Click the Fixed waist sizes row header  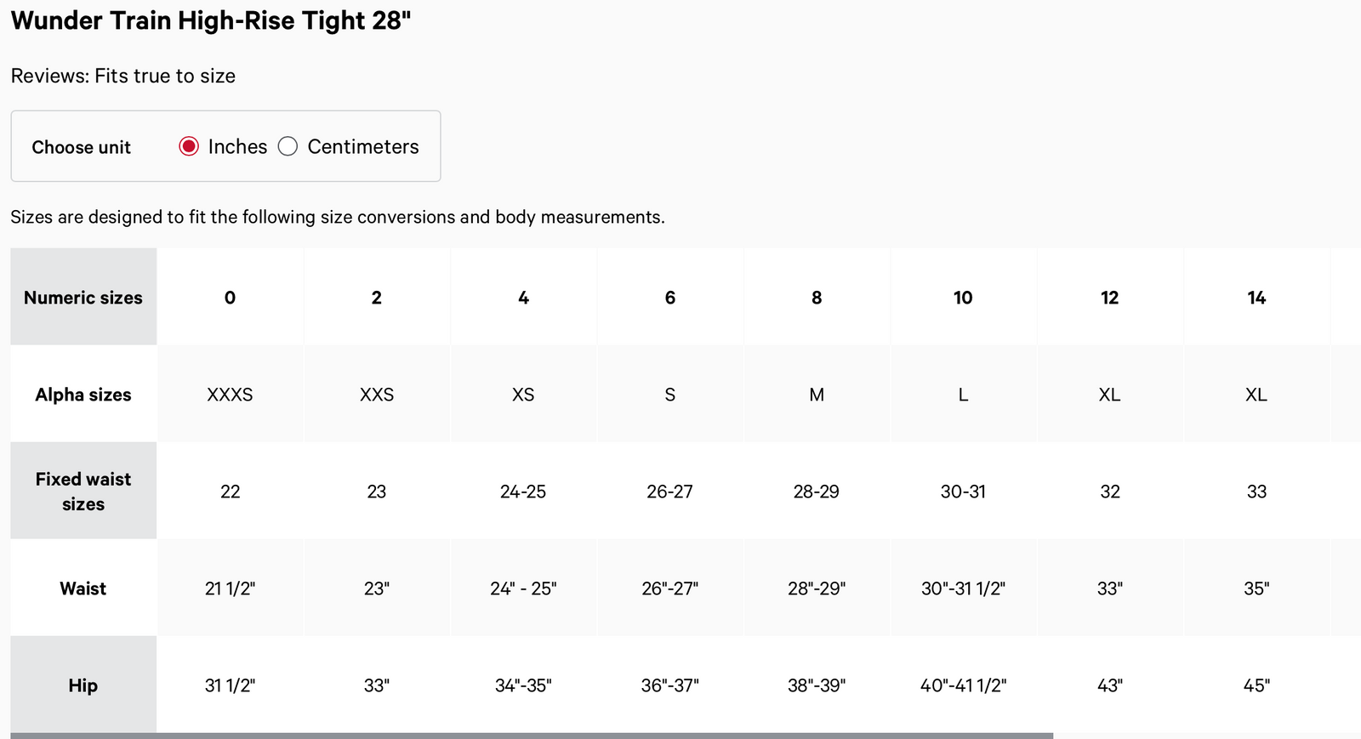(x=83, y=492)
